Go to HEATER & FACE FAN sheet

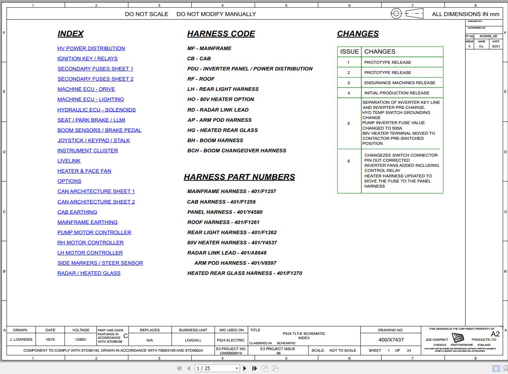coord(84,171)
